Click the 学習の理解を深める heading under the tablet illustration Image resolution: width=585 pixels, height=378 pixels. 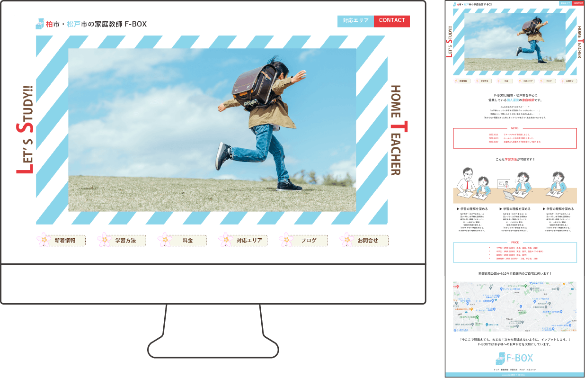515,209
